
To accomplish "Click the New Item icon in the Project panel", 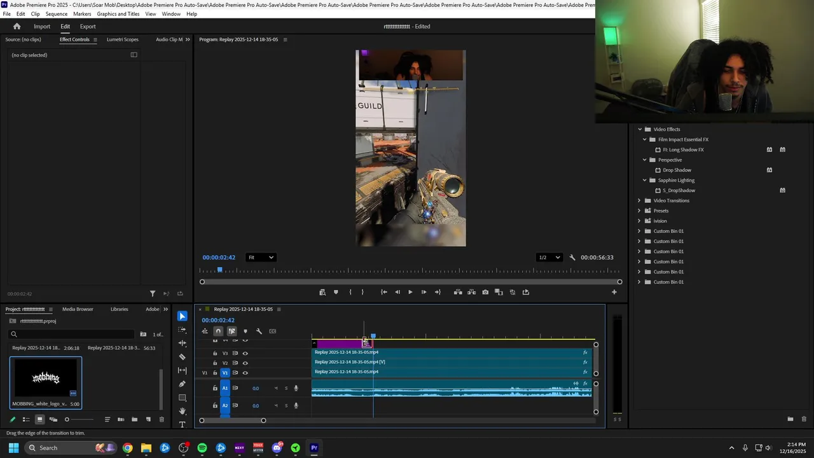I will pos(148,419).
